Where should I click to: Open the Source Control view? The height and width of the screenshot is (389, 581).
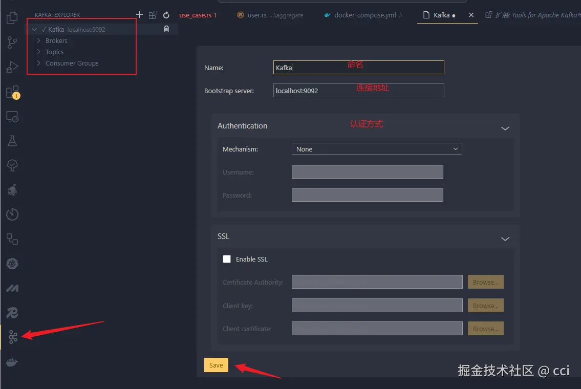point(12,42)
